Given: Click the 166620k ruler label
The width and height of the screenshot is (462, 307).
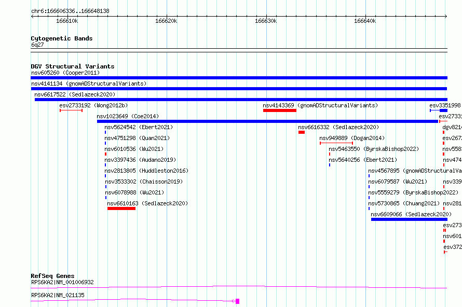Looking at the screenshot, I should tap(166, 21).
